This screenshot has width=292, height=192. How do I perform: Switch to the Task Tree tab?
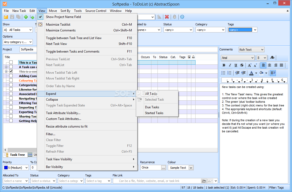pos(15,155)
